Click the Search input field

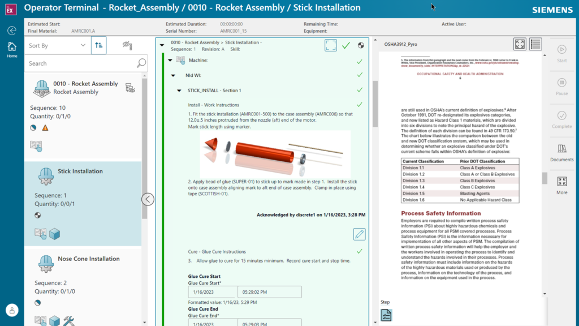pyautogui.click(x=81, y=63)
